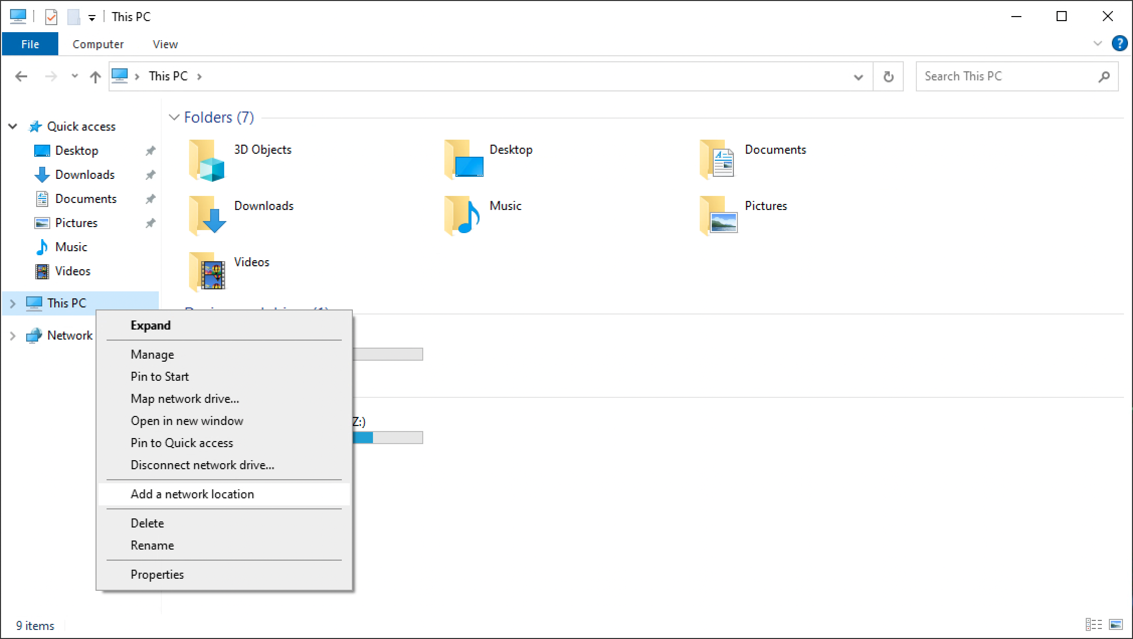Image resolution: width=1133 pixels, height=639 pixels.
Task: Collapse the Folders (7) group
Action: (174, 117)
